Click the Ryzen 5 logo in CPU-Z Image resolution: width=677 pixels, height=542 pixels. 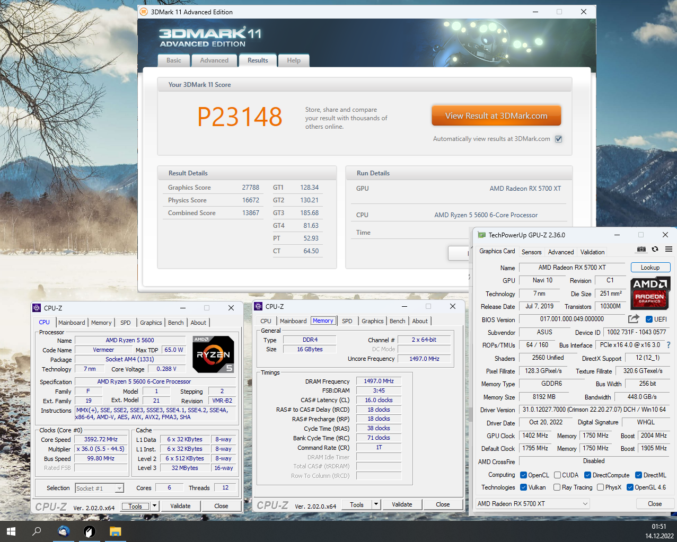(213, 354)
